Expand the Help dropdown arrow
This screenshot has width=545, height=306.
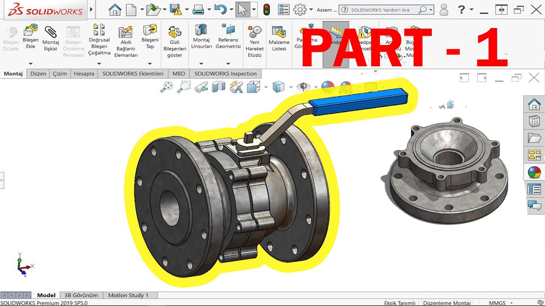(x=472, y=9)
